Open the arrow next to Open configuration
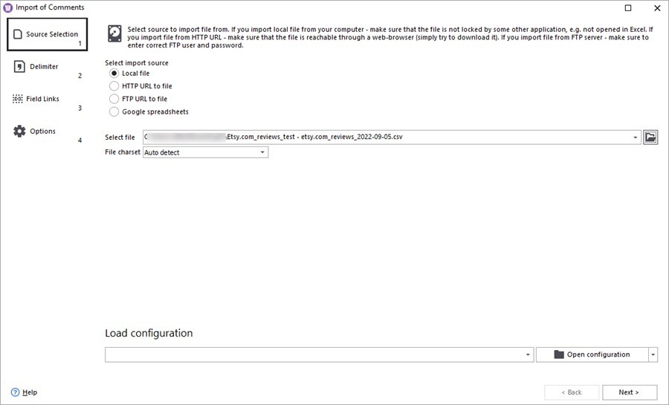This screenshot has width=669, height=405. coord(653,354)
